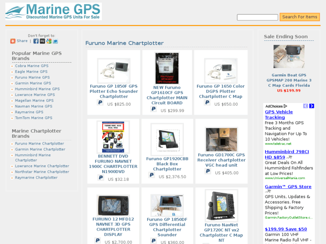Open Furuno Marine Chartplotter sidebar link
The image size is (326, 244).
[39, 144]
